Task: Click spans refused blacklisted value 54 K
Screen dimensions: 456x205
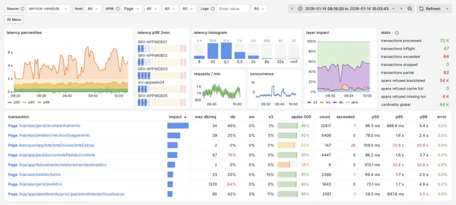Action: [x=445, y=80]
